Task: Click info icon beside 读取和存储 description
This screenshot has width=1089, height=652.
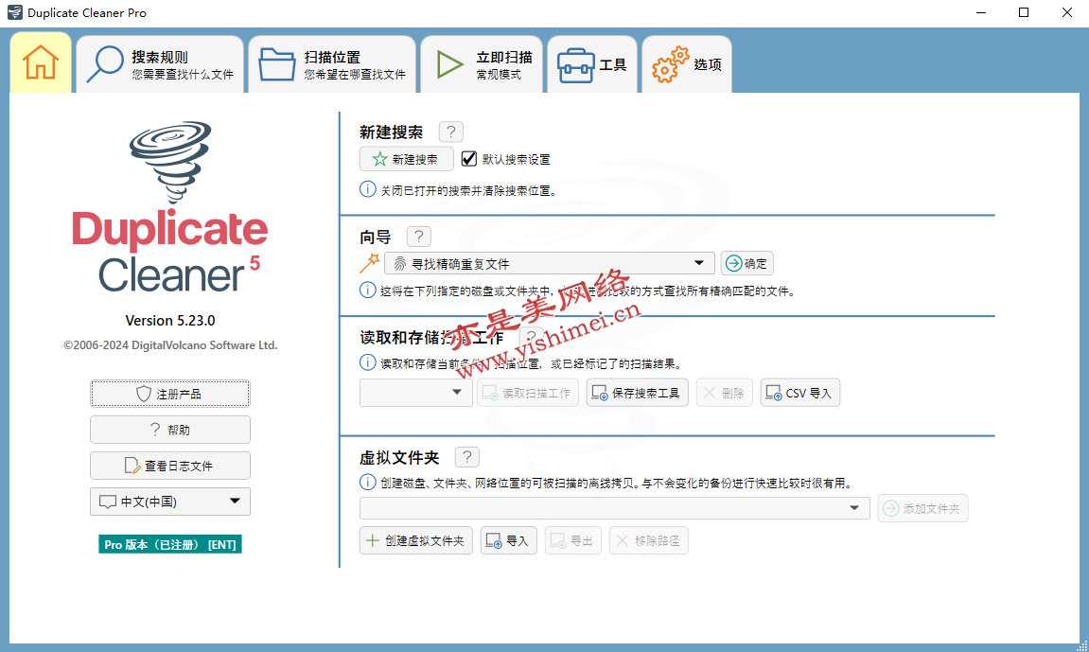Action: [367, 362]
